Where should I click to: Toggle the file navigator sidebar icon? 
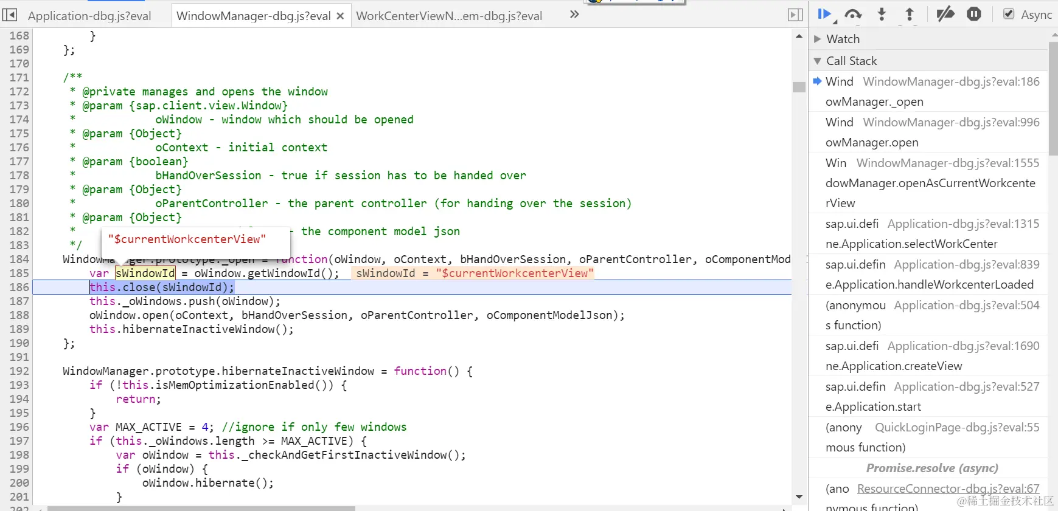pos(10,15)
